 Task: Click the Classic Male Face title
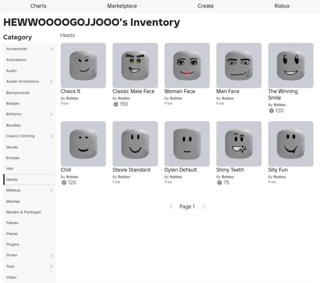[x=133, y=91]
